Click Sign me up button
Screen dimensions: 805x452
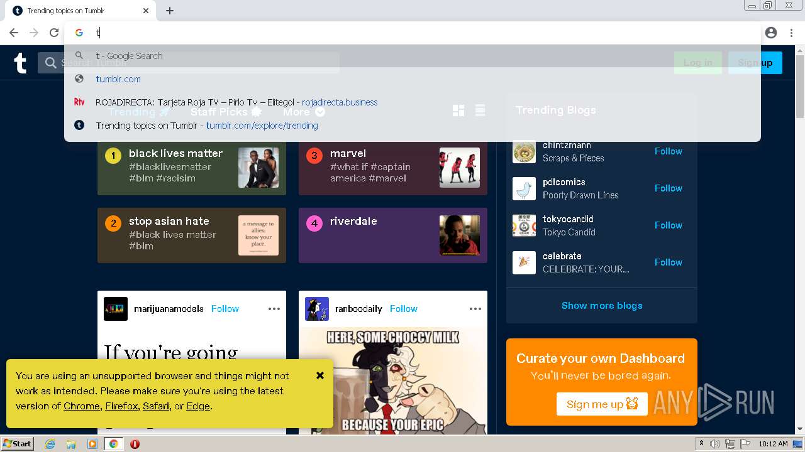coord(602,404)
